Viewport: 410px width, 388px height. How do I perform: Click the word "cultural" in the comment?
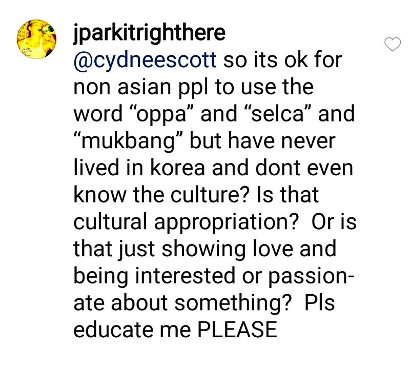point(110,222)
